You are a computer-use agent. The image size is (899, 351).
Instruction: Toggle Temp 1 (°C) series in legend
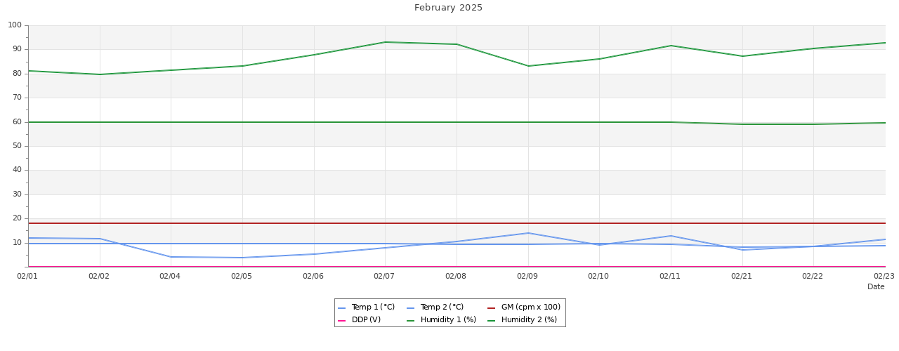click(x=372, y=307)
